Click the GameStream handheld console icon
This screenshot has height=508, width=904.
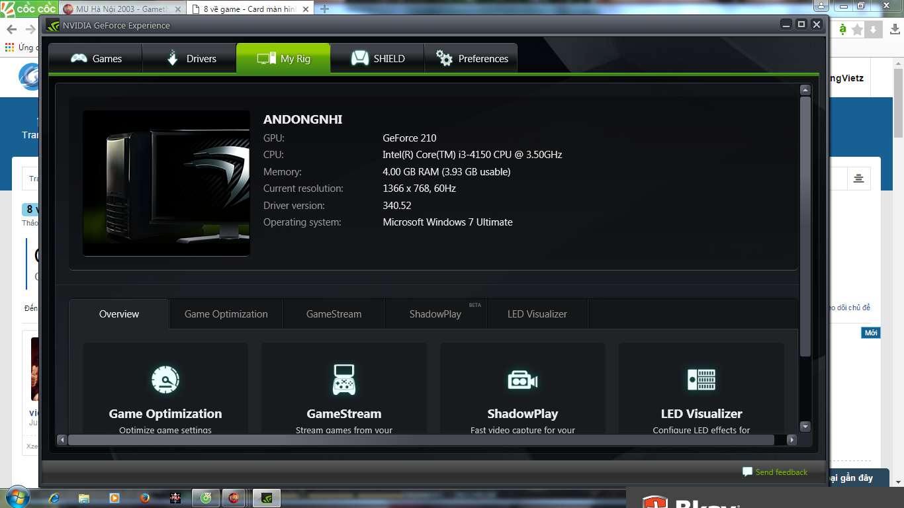[344, 379]
